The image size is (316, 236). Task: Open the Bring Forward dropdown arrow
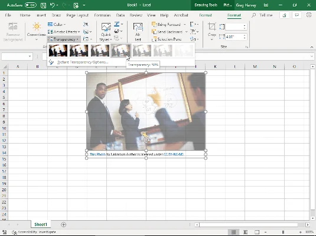185,25
